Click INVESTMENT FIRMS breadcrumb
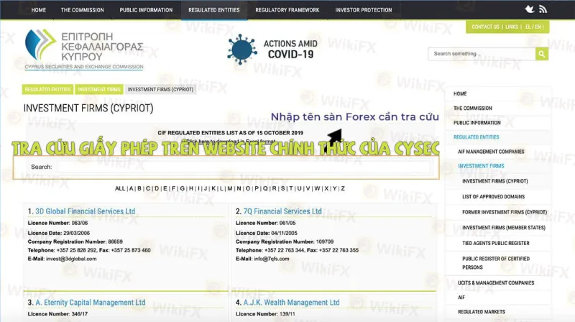Viewport: 575px width, 322px height. pos(99,90)
